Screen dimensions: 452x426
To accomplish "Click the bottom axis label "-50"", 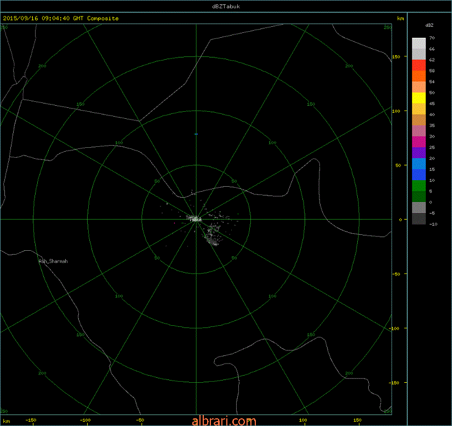I will pyautogui.click(x=140, y=420).
